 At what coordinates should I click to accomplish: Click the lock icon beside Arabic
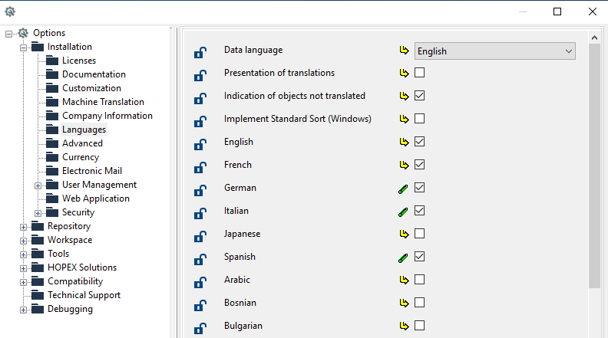(x=200, y=282)
